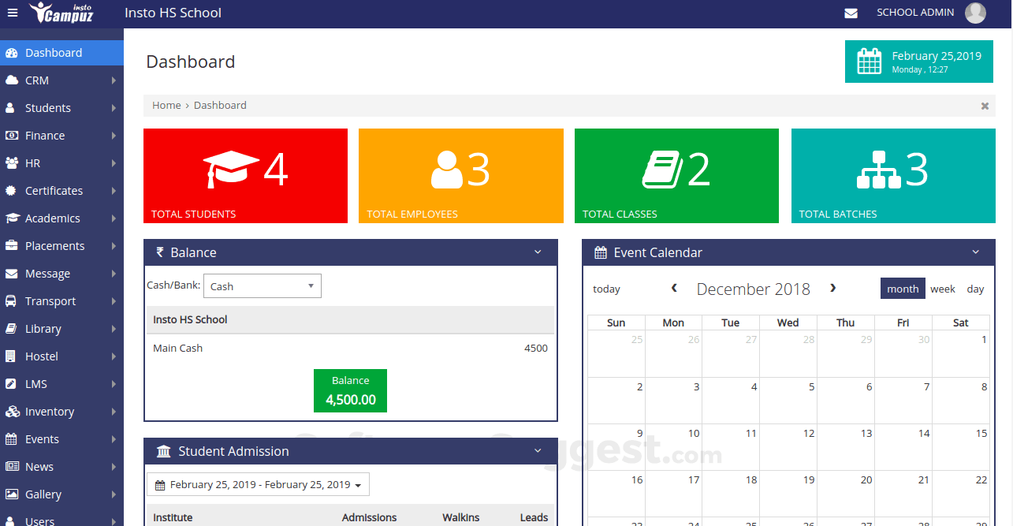The image size is (1013, 526).
Task: Select month view in the Event Calendar
Action: (902, 289)
